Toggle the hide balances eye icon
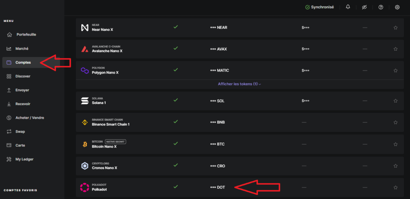 pyautogui.click(x=364, y=7)
